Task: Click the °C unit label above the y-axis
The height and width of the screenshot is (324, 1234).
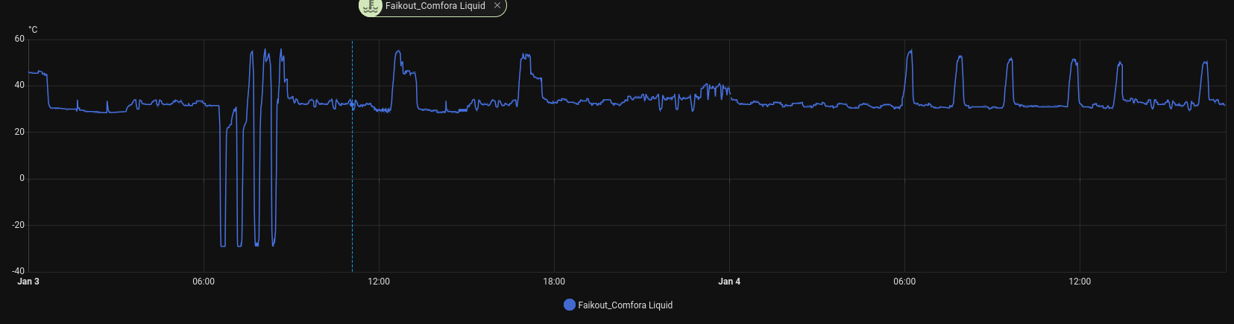Action: pyautogui.click(x=33, y=30)
